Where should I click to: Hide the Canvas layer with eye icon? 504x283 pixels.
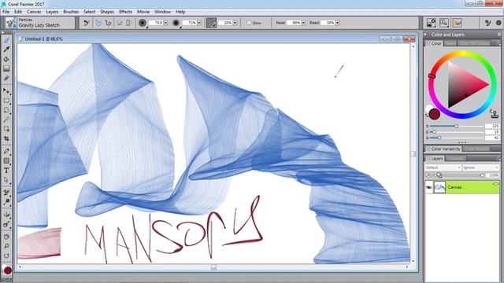[x=428, y=187]
